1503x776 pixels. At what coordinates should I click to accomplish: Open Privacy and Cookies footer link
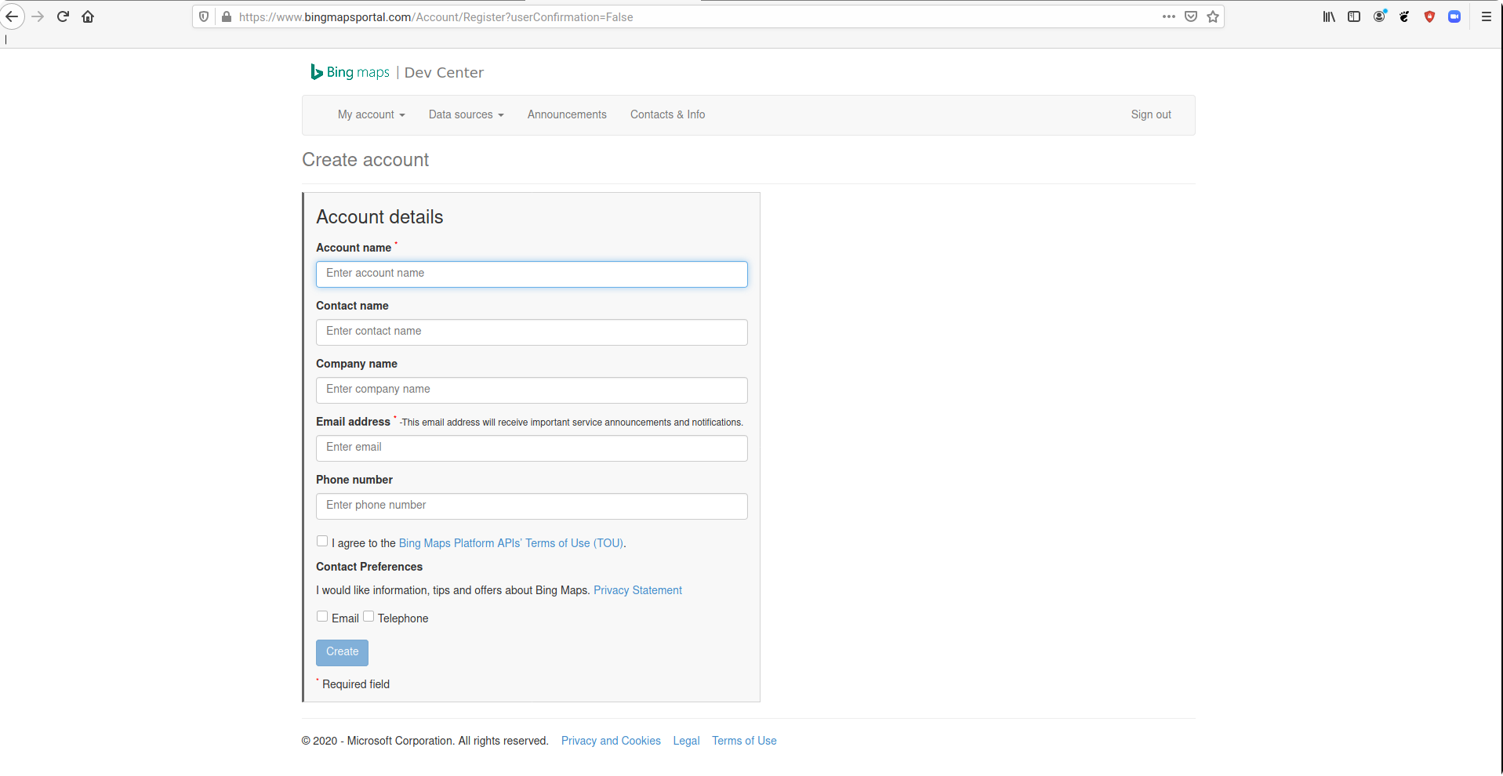tap(611, 741)
